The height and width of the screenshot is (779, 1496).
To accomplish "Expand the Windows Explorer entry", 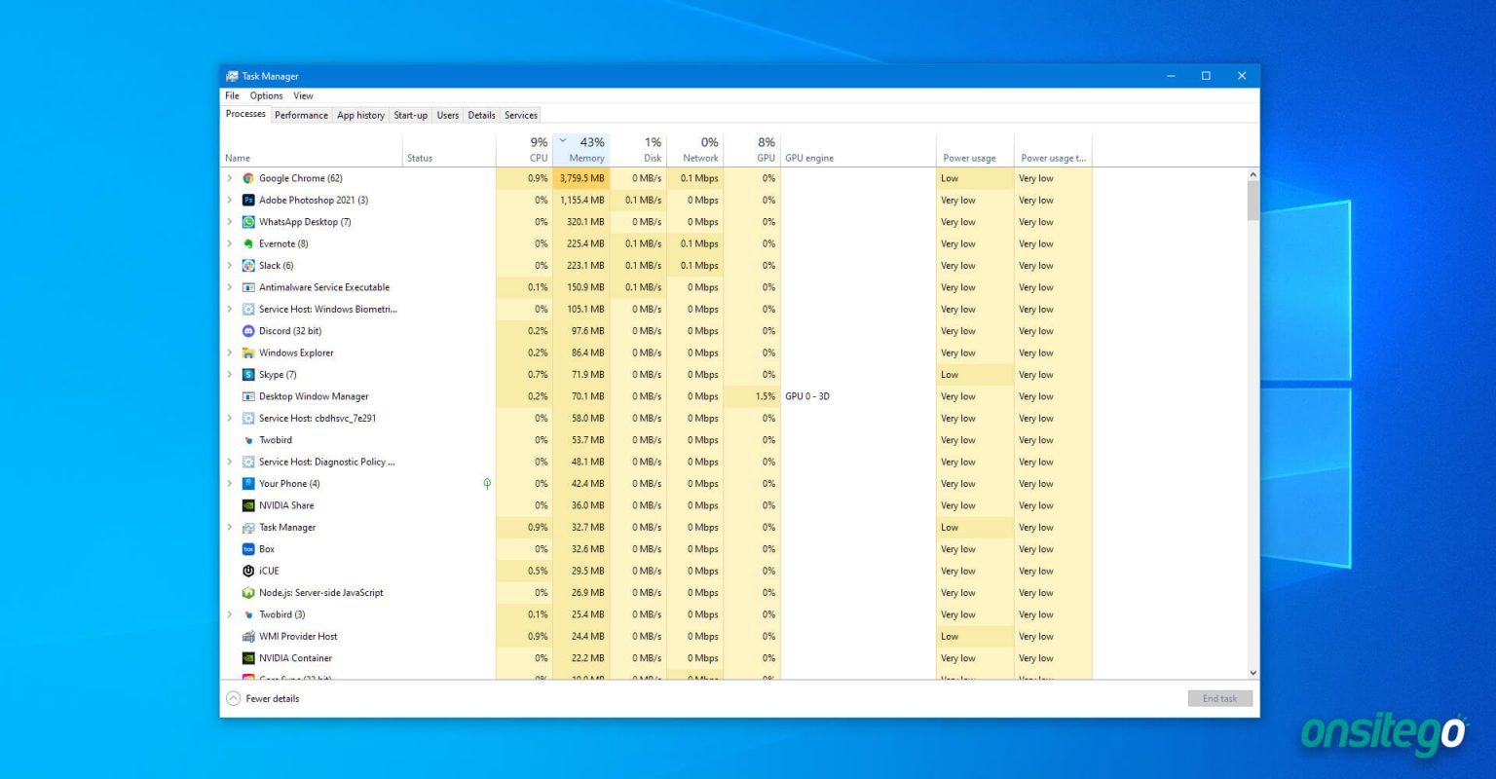I will [230, 352].
